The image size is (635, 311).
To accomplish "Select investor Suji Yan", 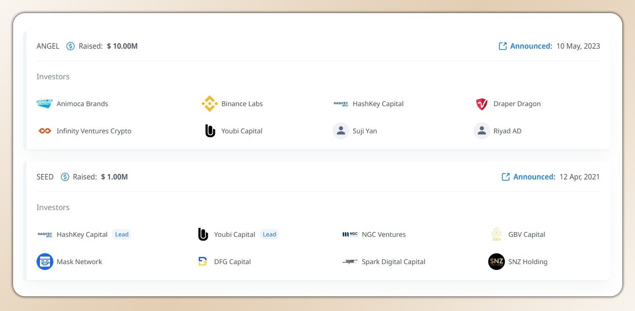I will click(365, 131).
